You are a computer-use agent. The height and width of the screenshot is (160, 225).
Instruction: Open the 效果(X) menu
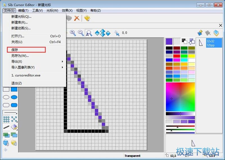pos(66,11)
